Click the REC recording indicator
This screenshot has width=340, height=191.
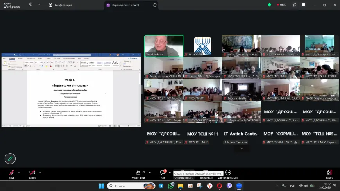click(281, 5)
